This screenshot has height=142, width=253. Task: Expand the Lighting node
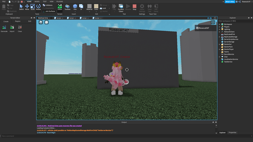coord(219,29)
